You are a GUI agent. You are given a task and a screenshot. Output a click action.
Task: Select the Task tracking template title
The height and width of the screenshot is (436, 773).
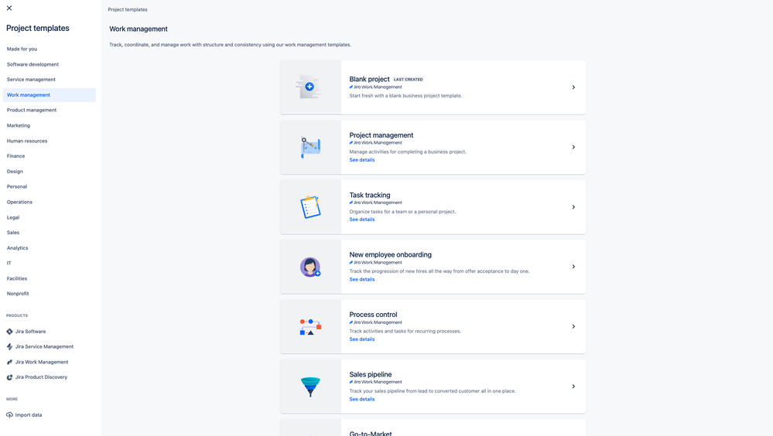tap(370, 195)
